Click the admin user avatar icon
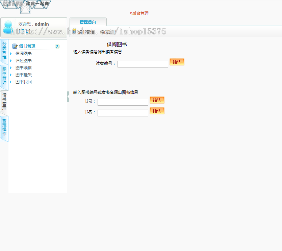This screenshot has height=251, width=282. pos(8,28)
